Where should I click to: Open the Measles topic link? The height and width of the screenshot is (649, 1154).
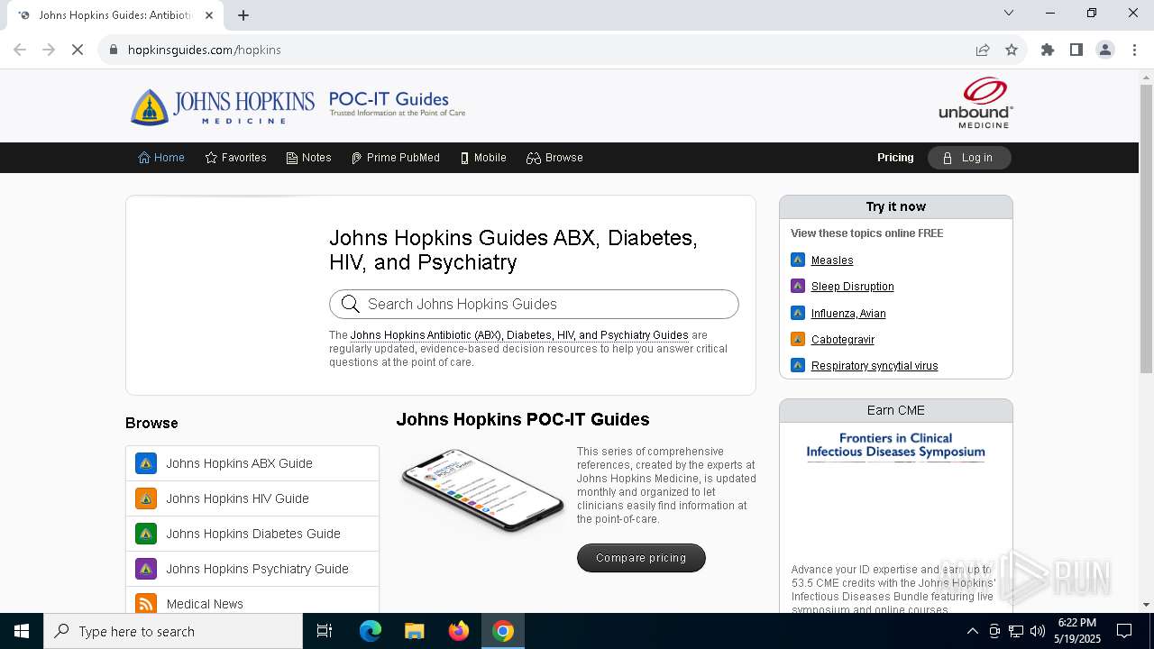pos(832,260)
